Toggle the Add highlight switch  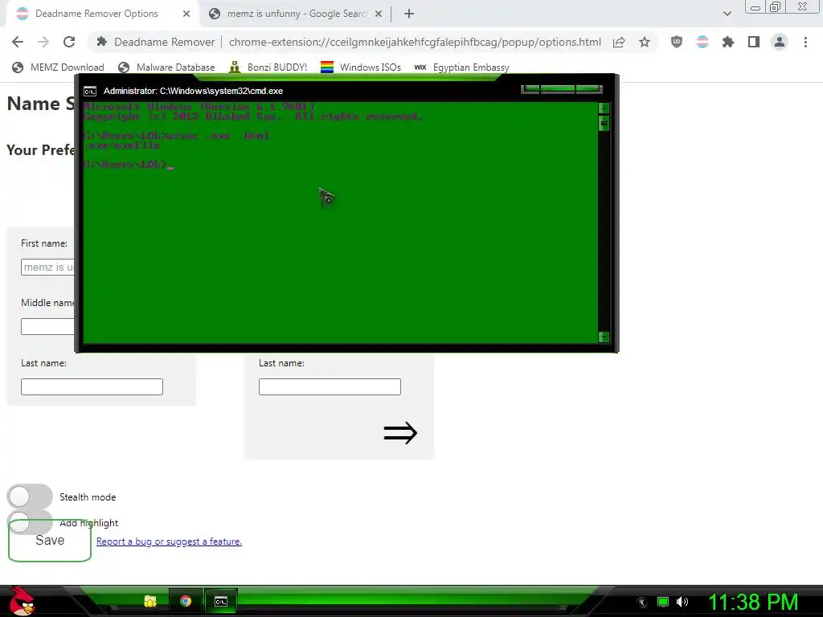coord(30,522)
